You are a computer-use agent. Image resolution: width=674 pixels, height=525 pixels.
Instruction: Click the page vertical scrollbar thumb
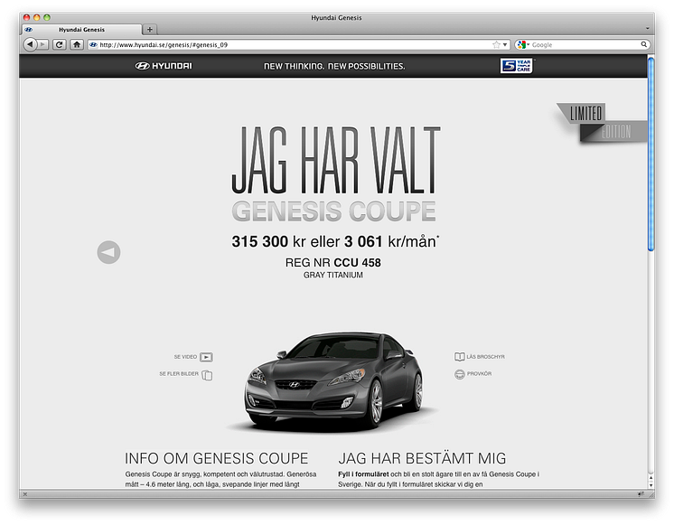click(651, 154)
